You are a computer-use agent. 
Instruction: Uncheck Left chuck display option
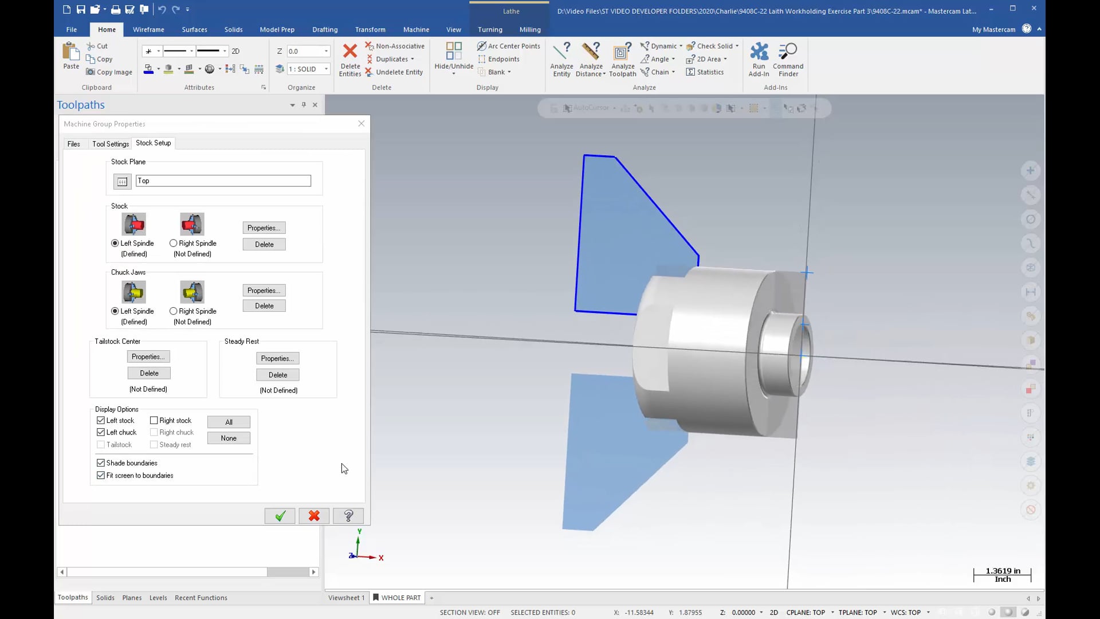tap(101, 432)
